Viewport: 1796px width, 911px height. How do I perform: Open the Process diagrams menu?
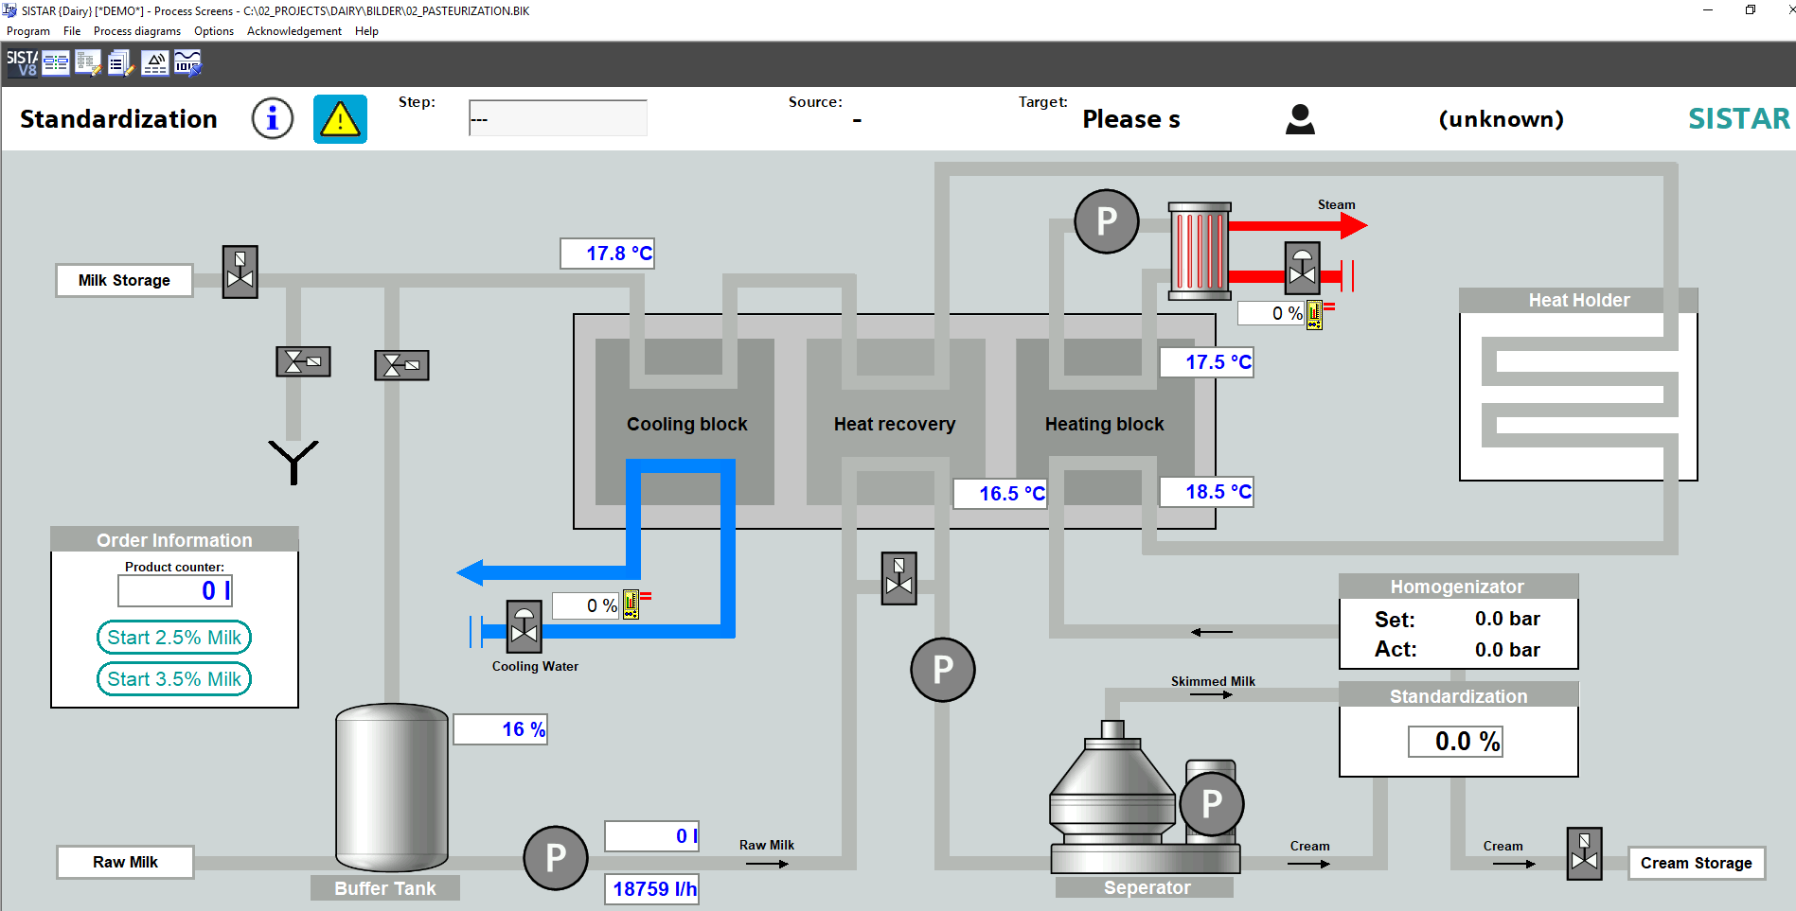[136, 31]
